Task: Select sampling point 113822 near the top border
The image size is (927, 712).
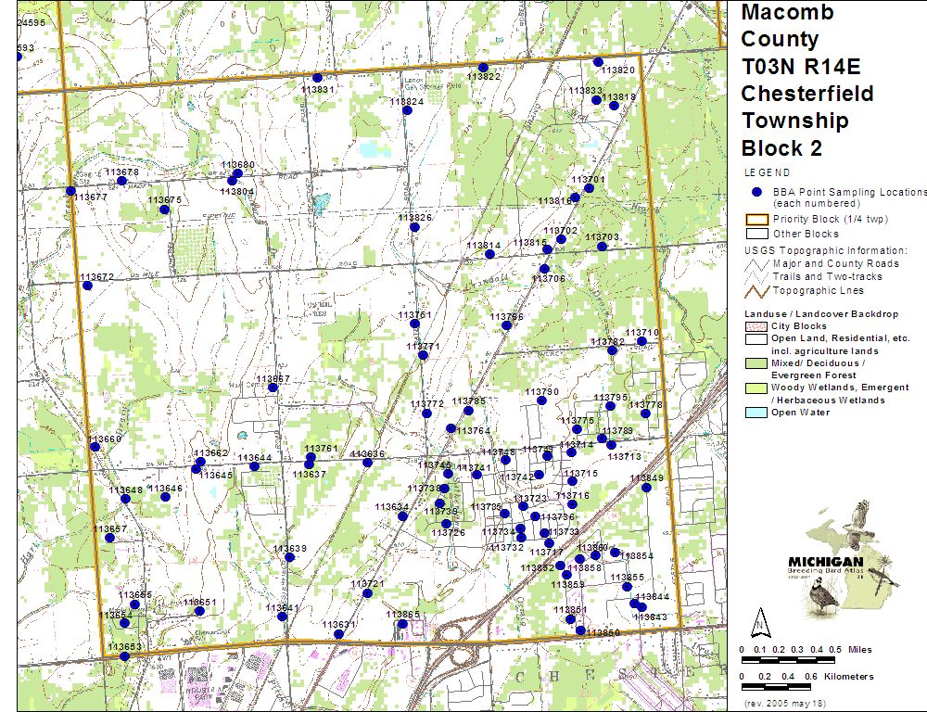Action: coord(483,68)
